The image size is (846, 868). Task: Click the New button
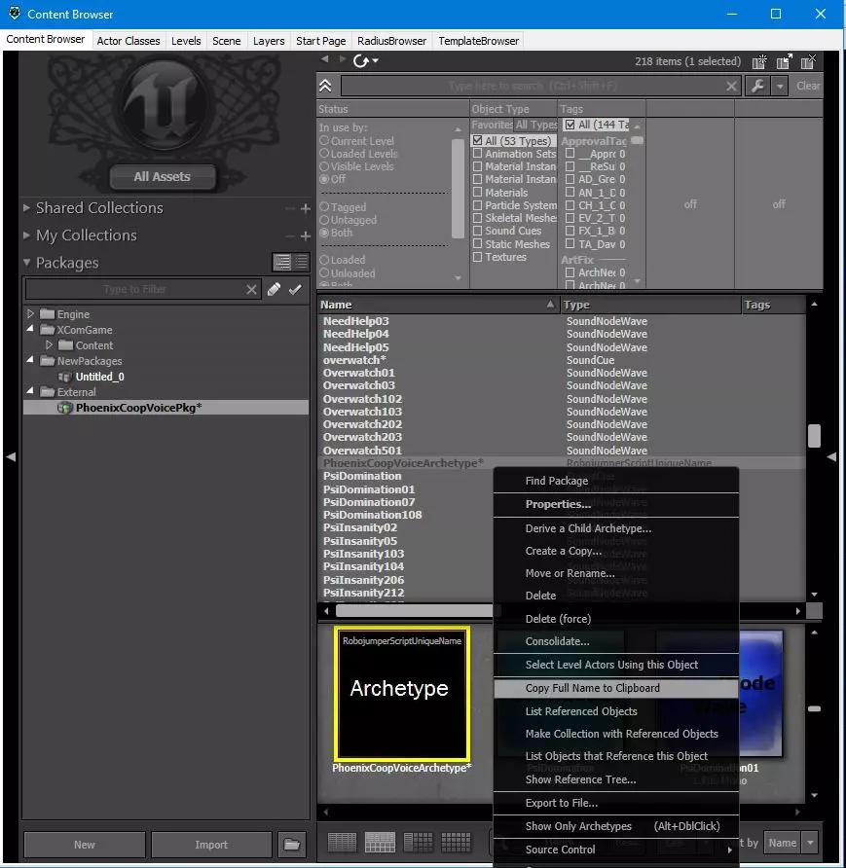(x=85, y=845)
